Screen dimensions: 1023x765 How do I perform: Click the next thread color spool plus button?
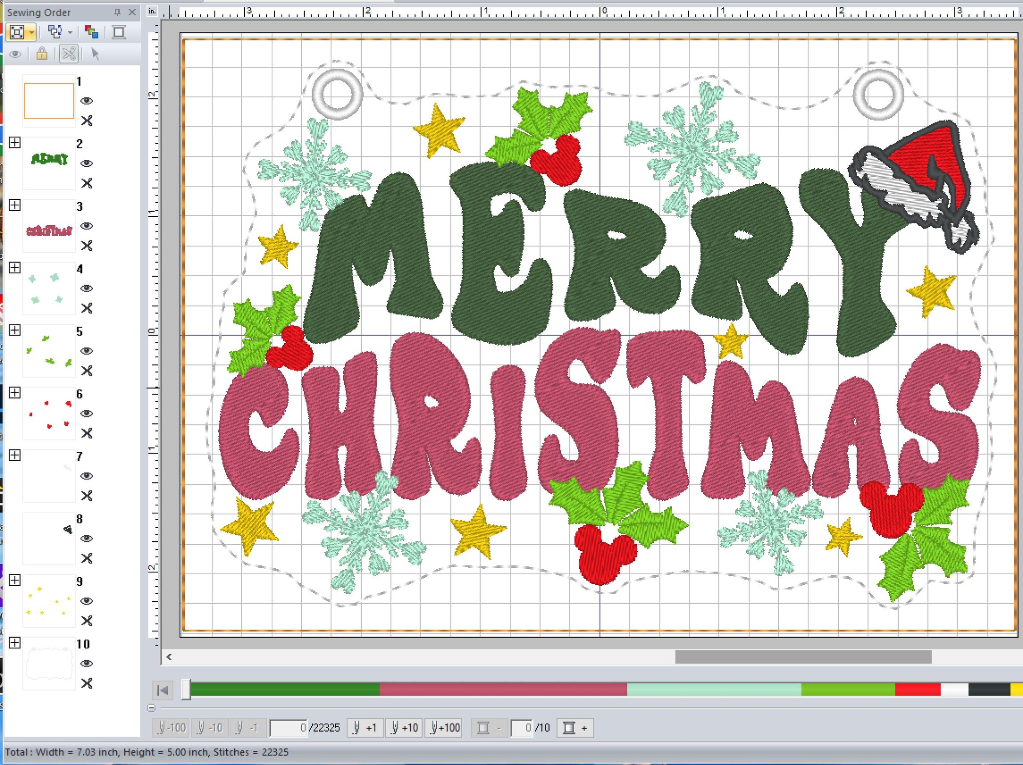coord(575,728)
